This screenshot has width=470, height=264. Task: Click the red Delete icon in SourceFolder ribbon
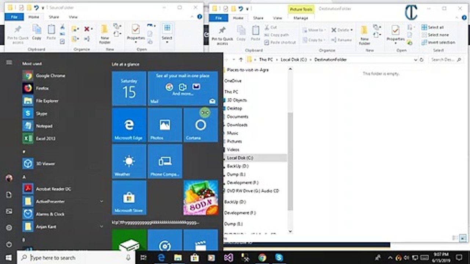pos(87,29)
